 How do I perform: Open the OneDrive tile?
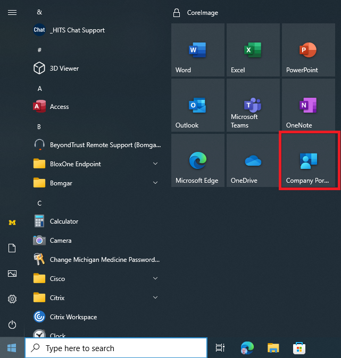253,161
